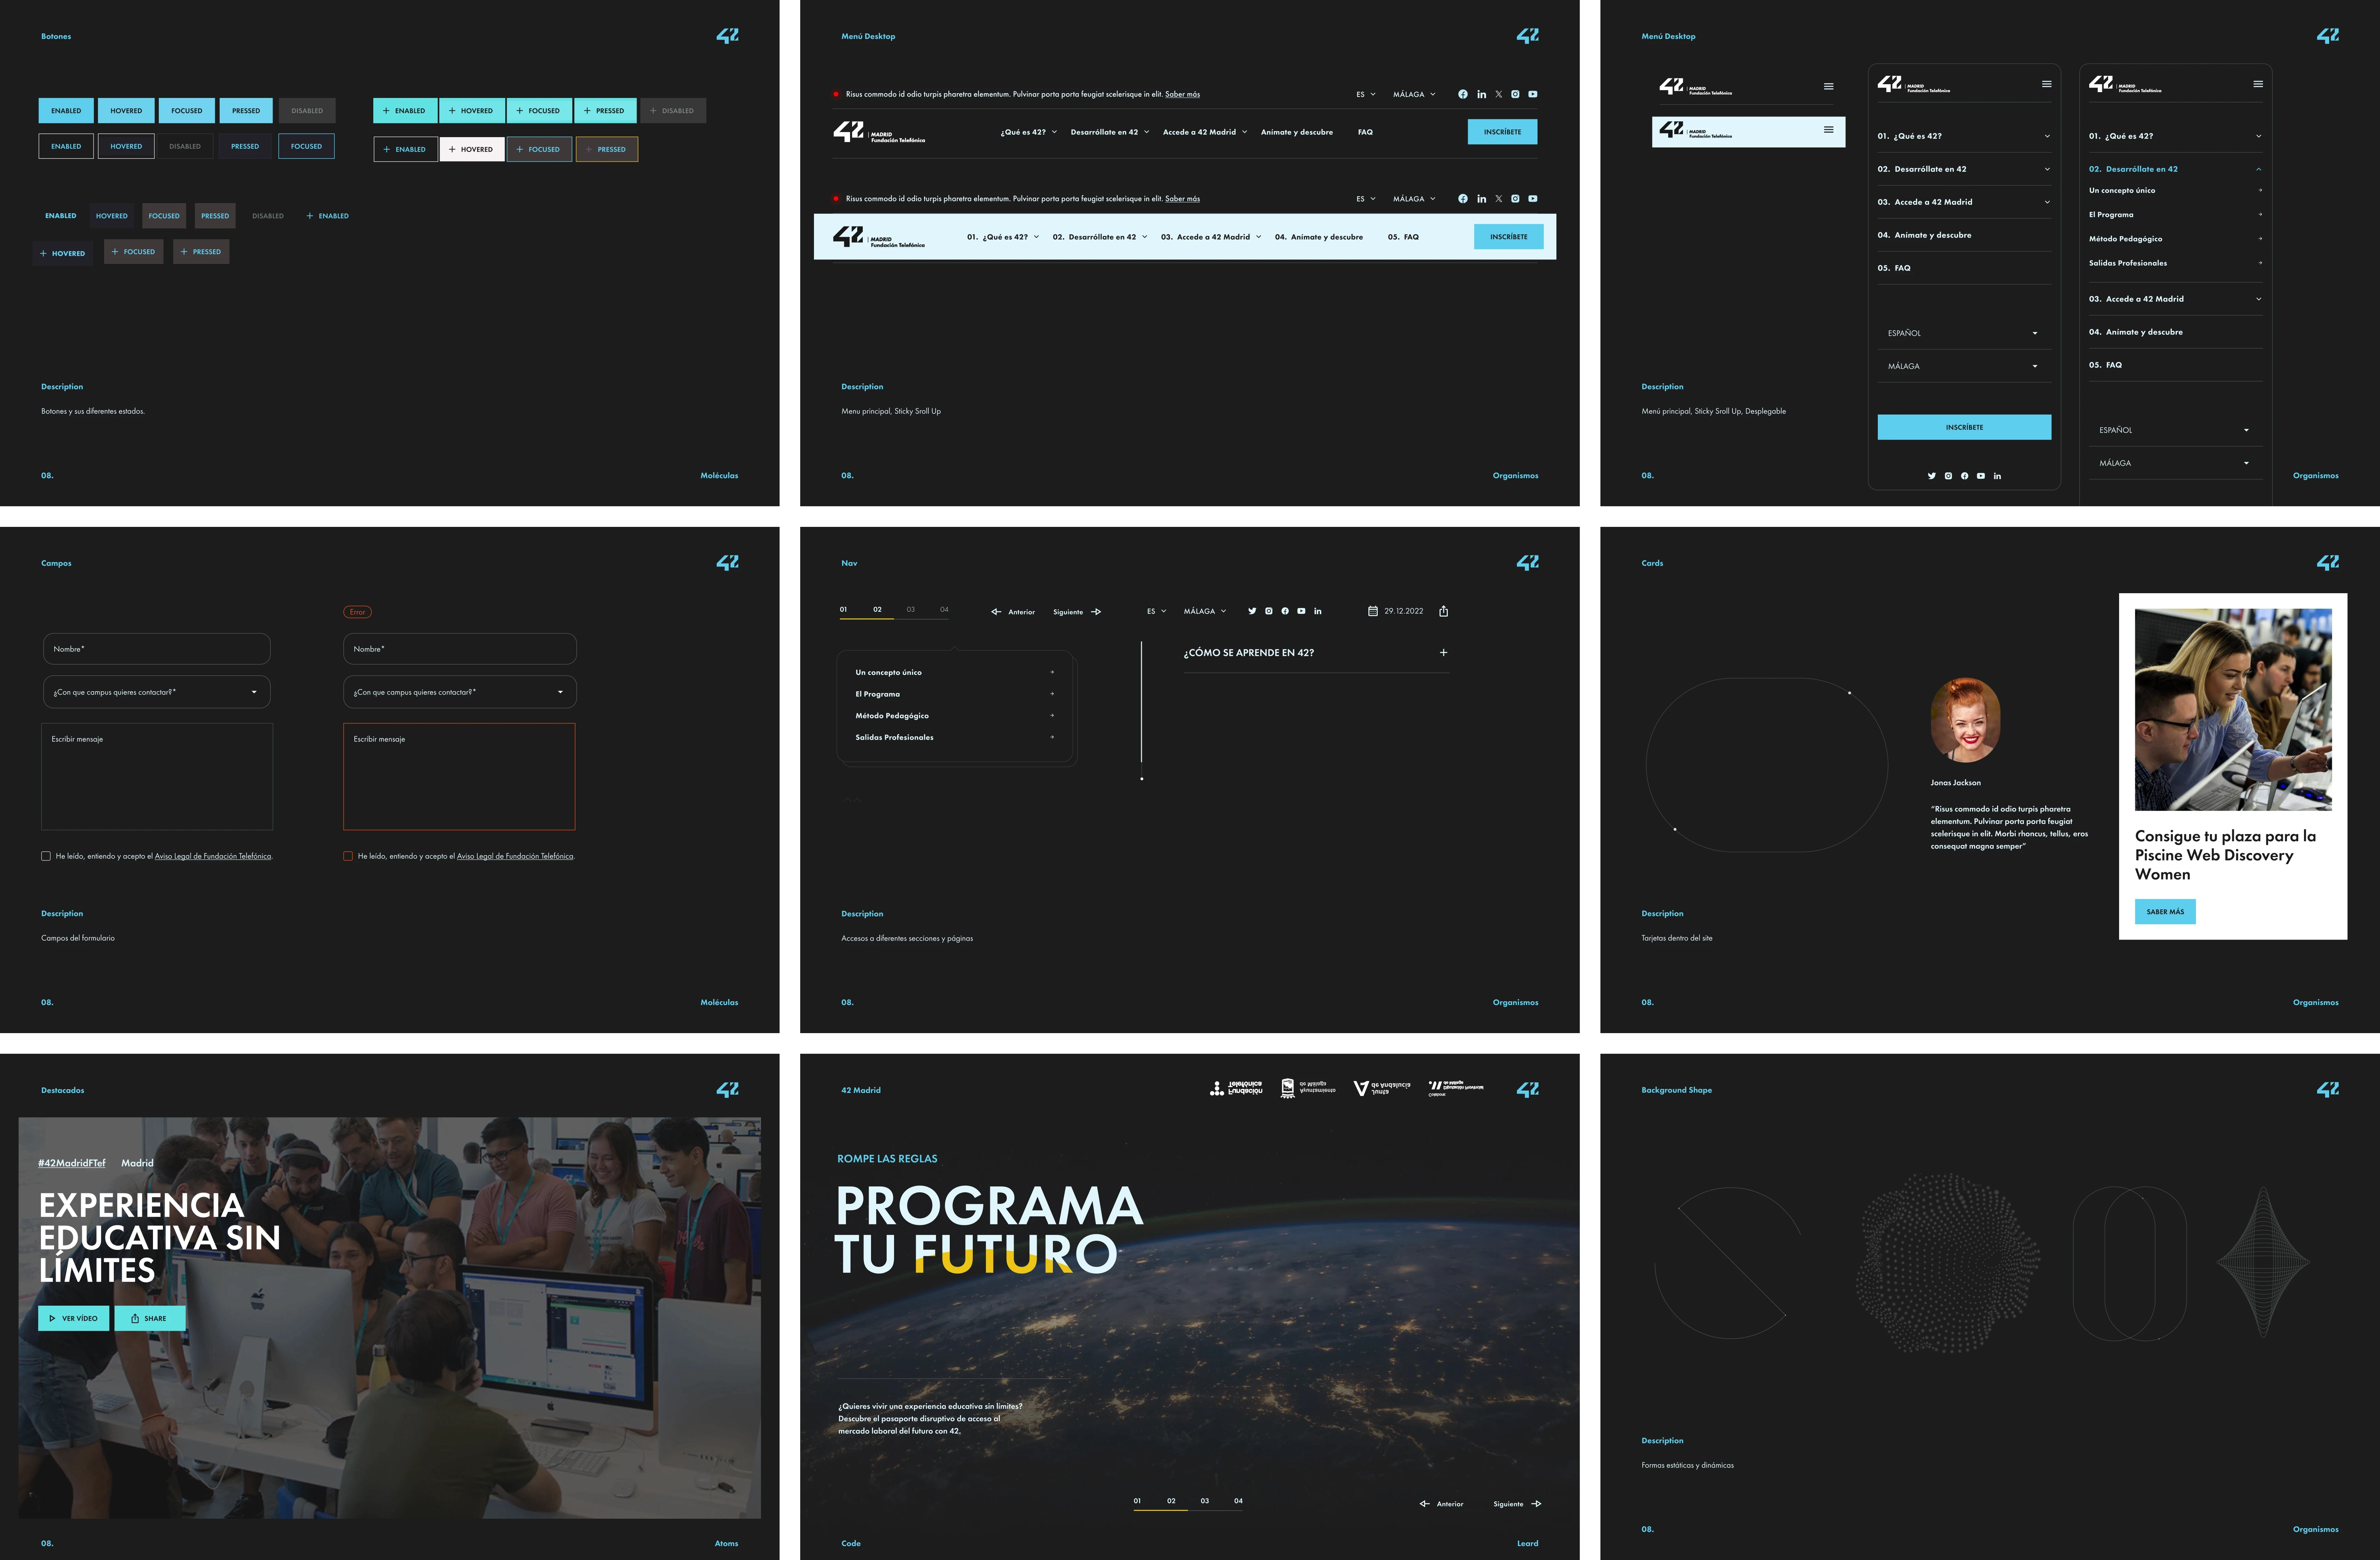This screenshot has height=1560, width=2380.
Task: Check the Aviso Legal checkbox in normal form
Action: point(46,856)
